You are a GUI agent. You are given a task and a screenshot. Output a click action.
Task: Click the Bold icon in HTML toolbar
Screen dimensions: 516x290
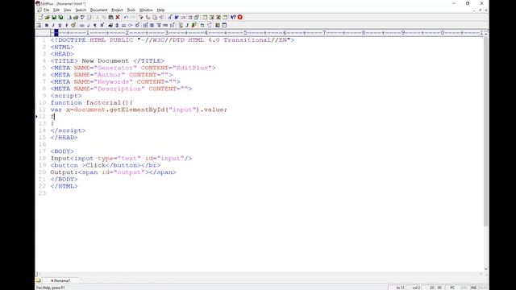47,25
